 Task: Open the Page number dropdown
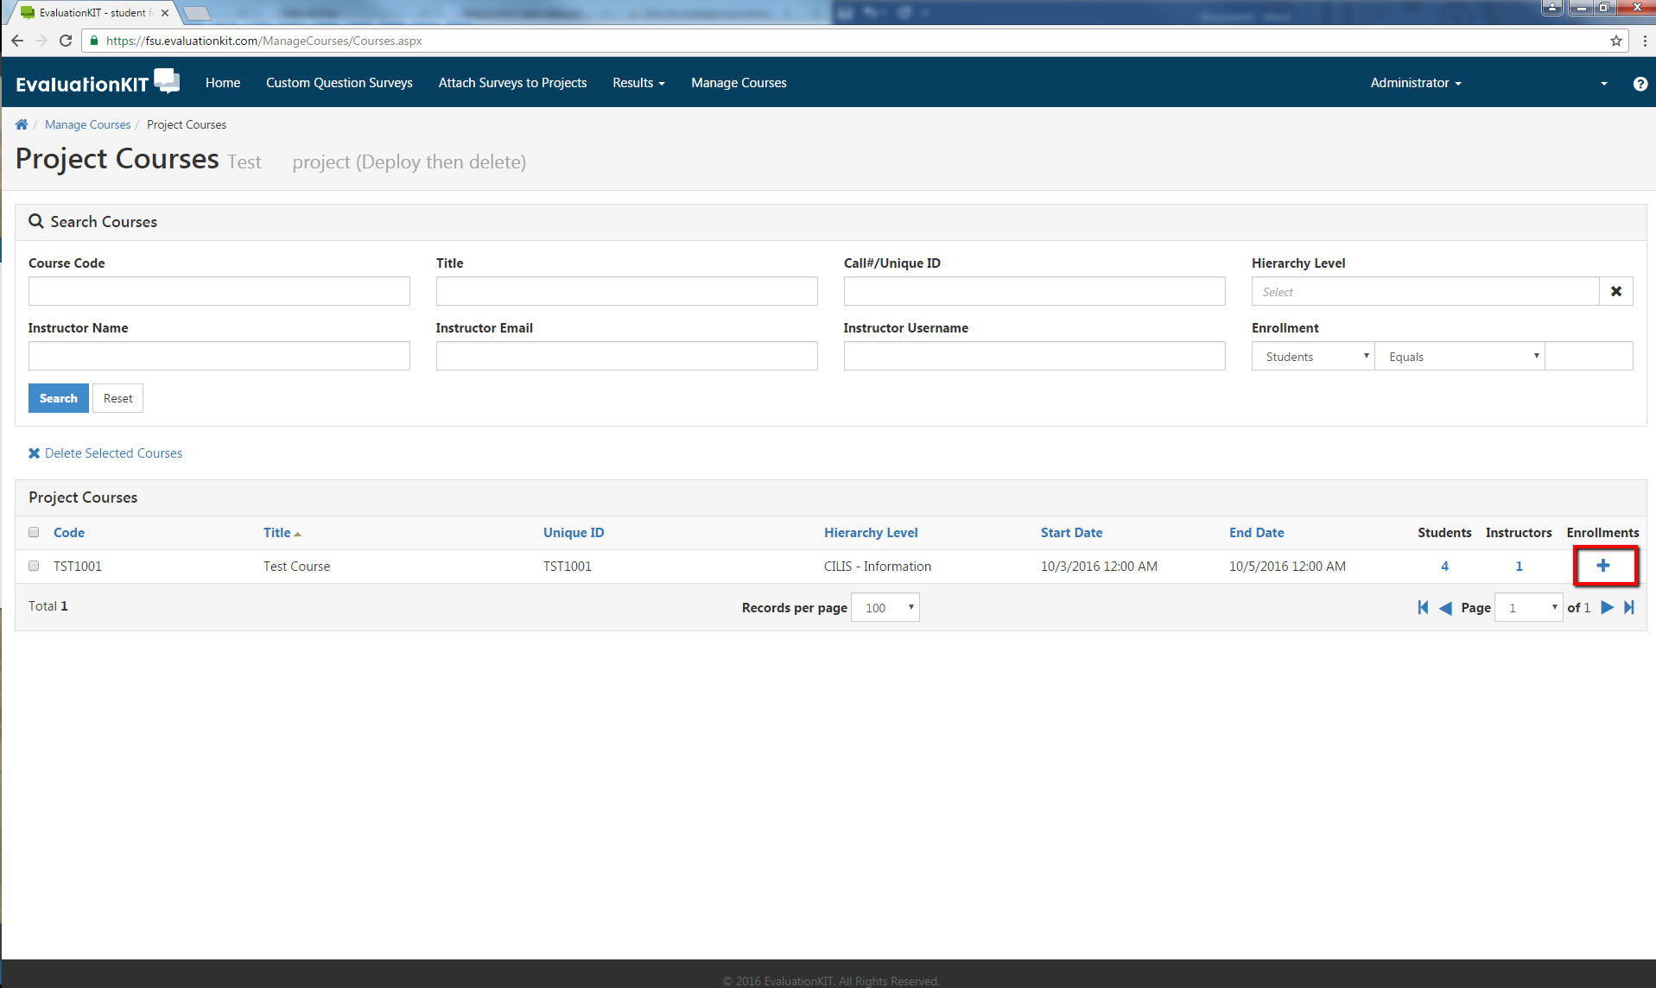pyautogui.click(x=1529, y=607)
